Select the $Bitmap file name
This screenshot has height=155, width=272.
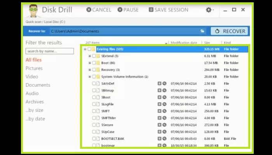pyautogui.click(x=108, y=90)
